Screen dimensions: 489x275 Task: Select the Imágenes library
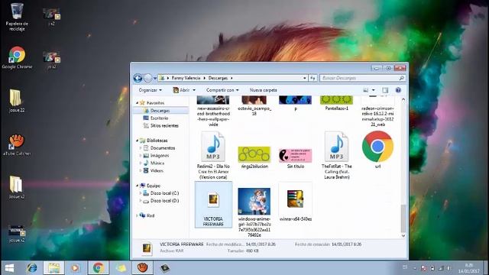[x=160, y=156]
